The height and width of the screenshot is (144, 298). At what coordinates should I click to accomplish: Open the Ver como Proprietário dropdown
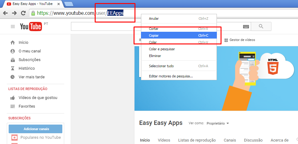click(217, 123)
